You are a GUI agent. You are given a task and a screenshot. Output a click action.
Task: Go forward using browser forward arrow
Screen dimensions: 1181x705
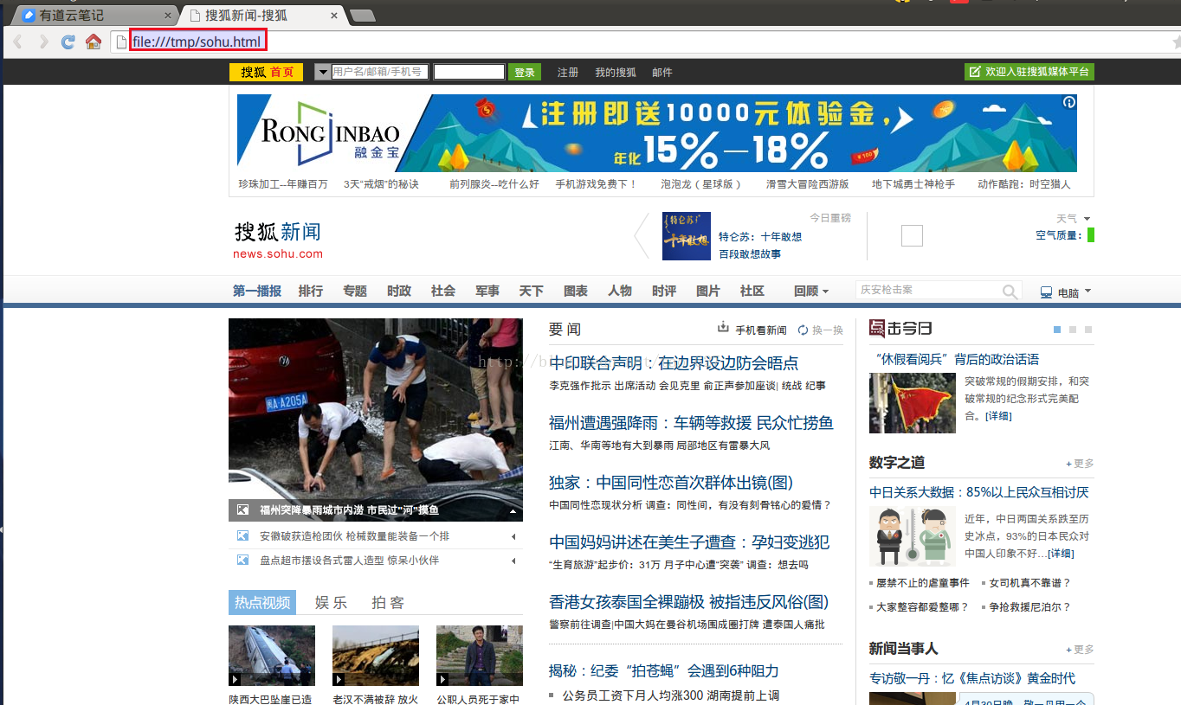43,42
